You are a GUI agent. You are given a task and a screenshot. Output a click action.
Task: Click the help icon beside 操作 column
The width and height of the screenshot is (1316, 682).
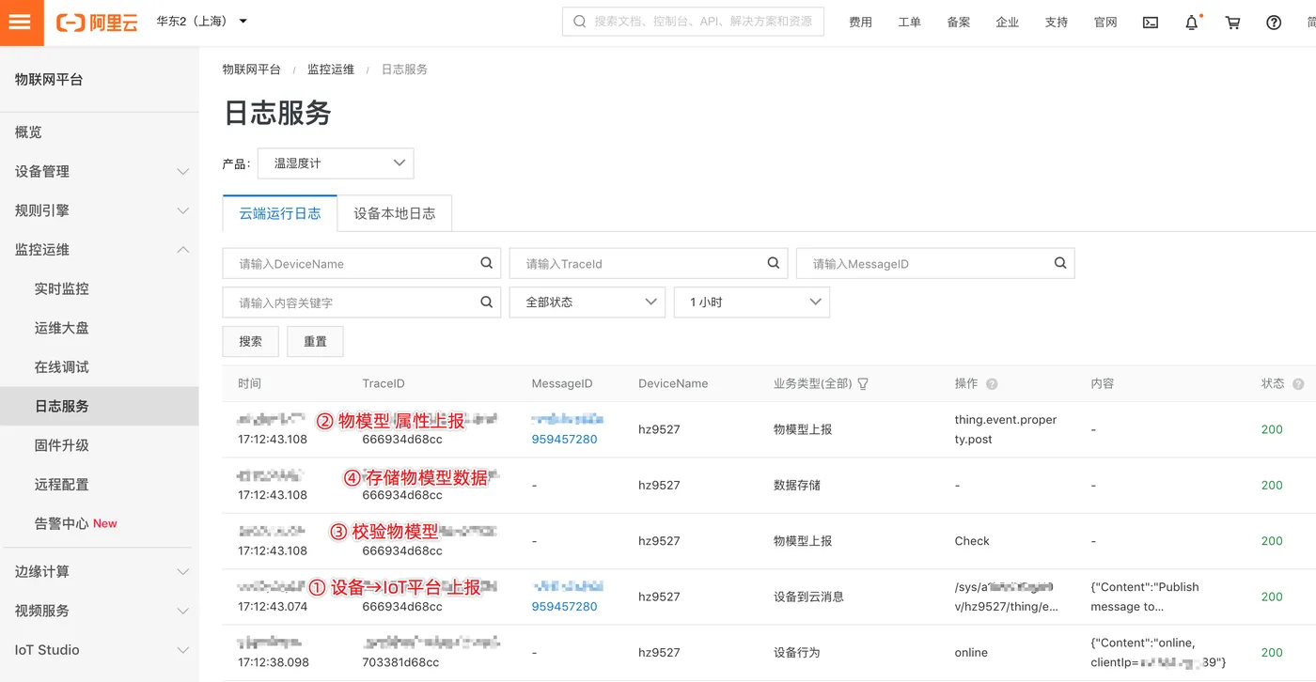[x=992, y=384]
